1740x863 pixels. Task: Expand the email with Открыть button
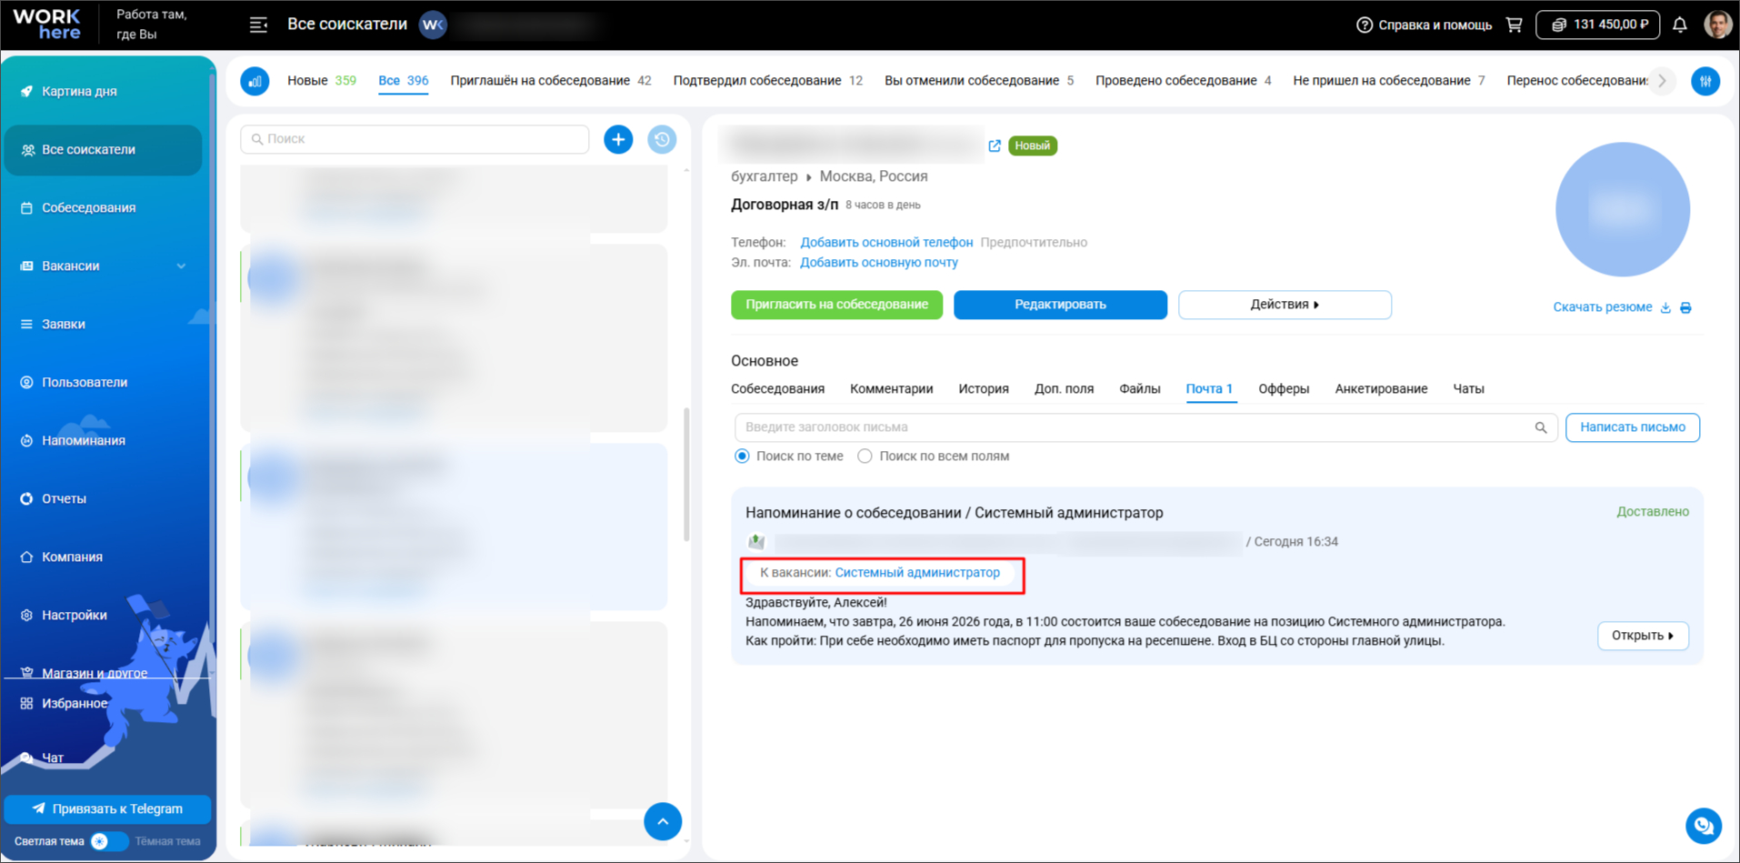pos(1643,636)
